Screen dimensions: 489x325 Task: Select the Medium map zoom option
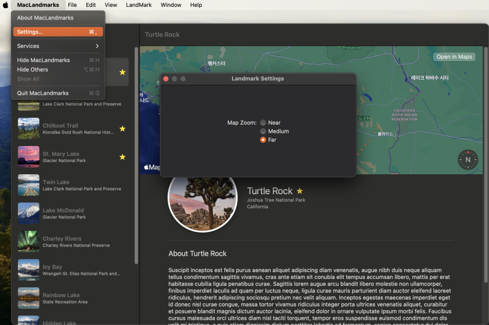[x=263, y=131]
